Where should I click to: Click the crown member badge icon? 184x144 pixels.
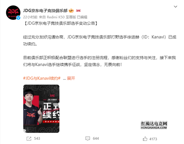coord(71,11)
